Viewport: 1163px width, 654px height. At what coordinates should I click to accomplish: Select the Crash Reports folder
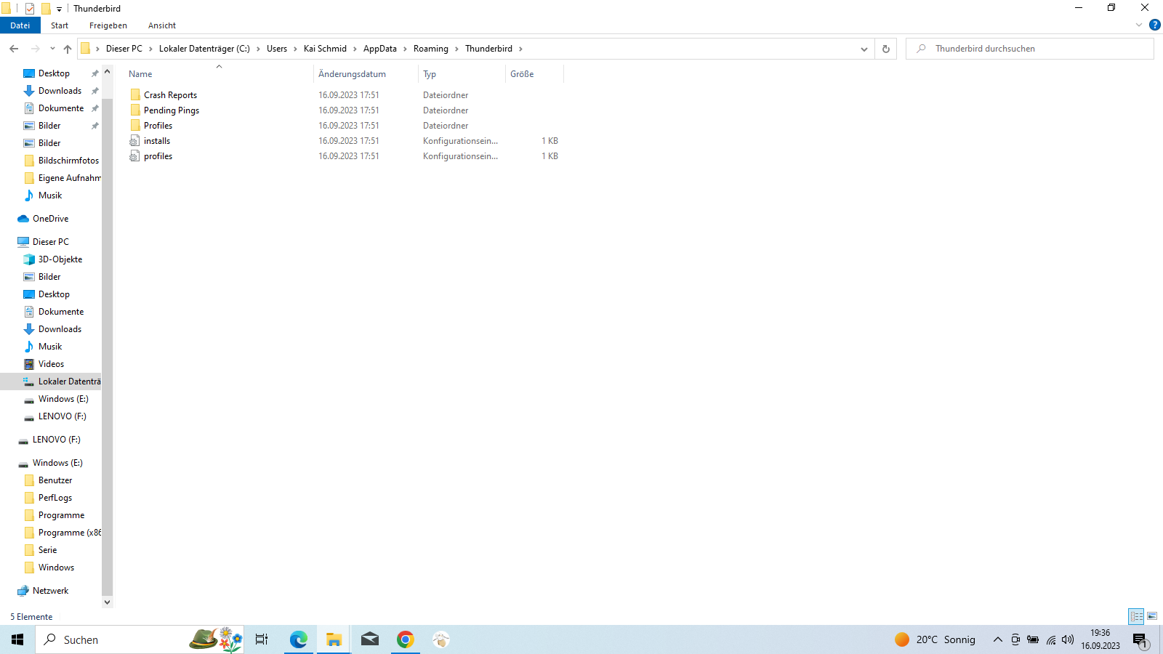coord(170,95)
